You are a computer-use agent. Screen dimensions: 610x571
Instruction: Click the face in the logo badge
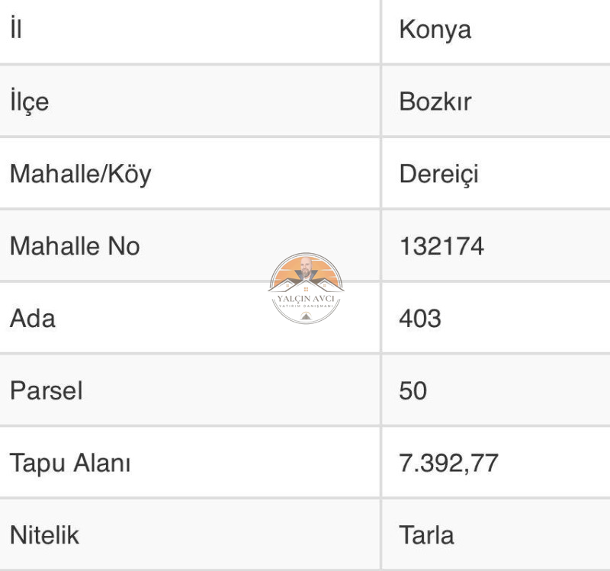[306, 266]
